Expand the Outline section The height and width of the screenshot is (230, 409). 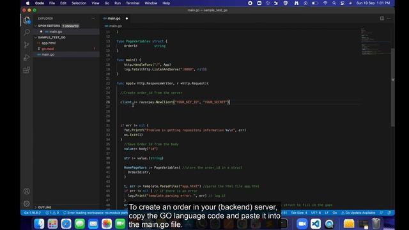tap(44, 207)
